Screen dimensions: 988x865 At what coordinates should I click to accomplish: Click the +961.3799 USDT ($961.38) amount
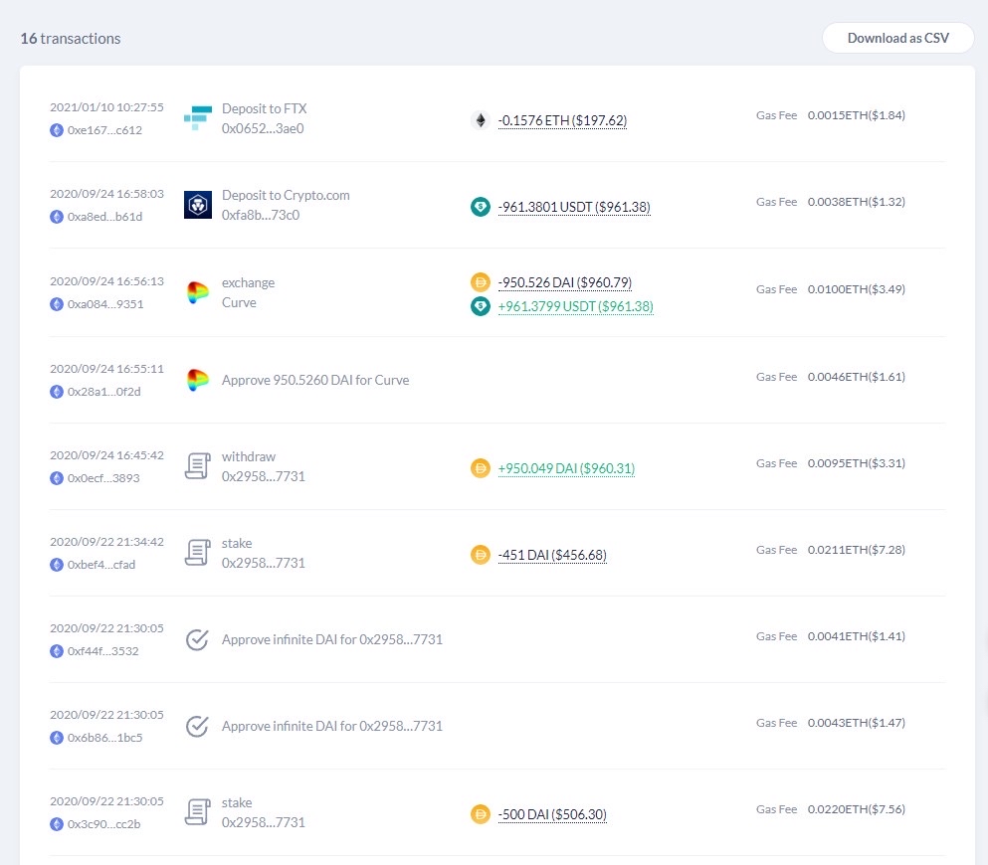(575, 307)
